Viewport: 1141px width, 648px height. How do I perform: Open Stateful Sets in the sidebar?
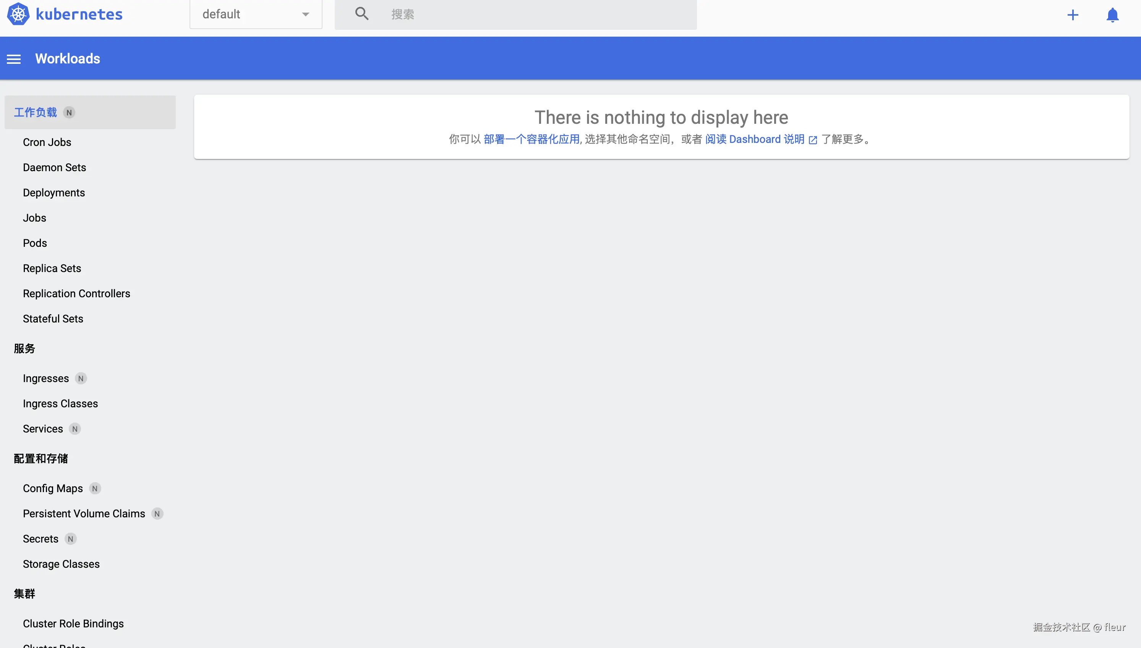53,319
